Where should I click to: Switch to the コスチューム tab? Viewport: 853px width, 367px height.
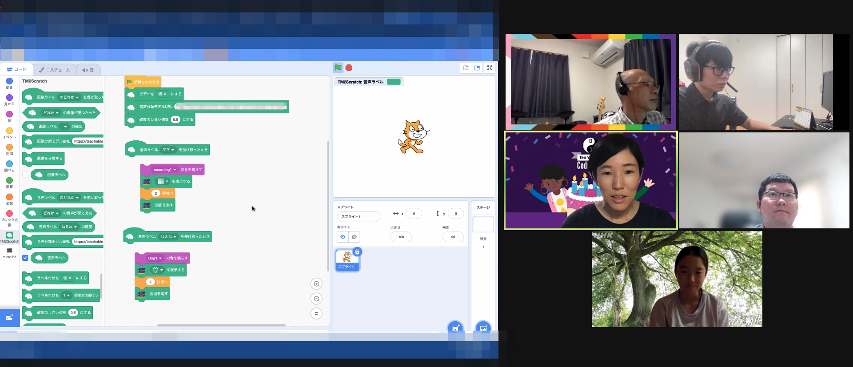(55, 70)
